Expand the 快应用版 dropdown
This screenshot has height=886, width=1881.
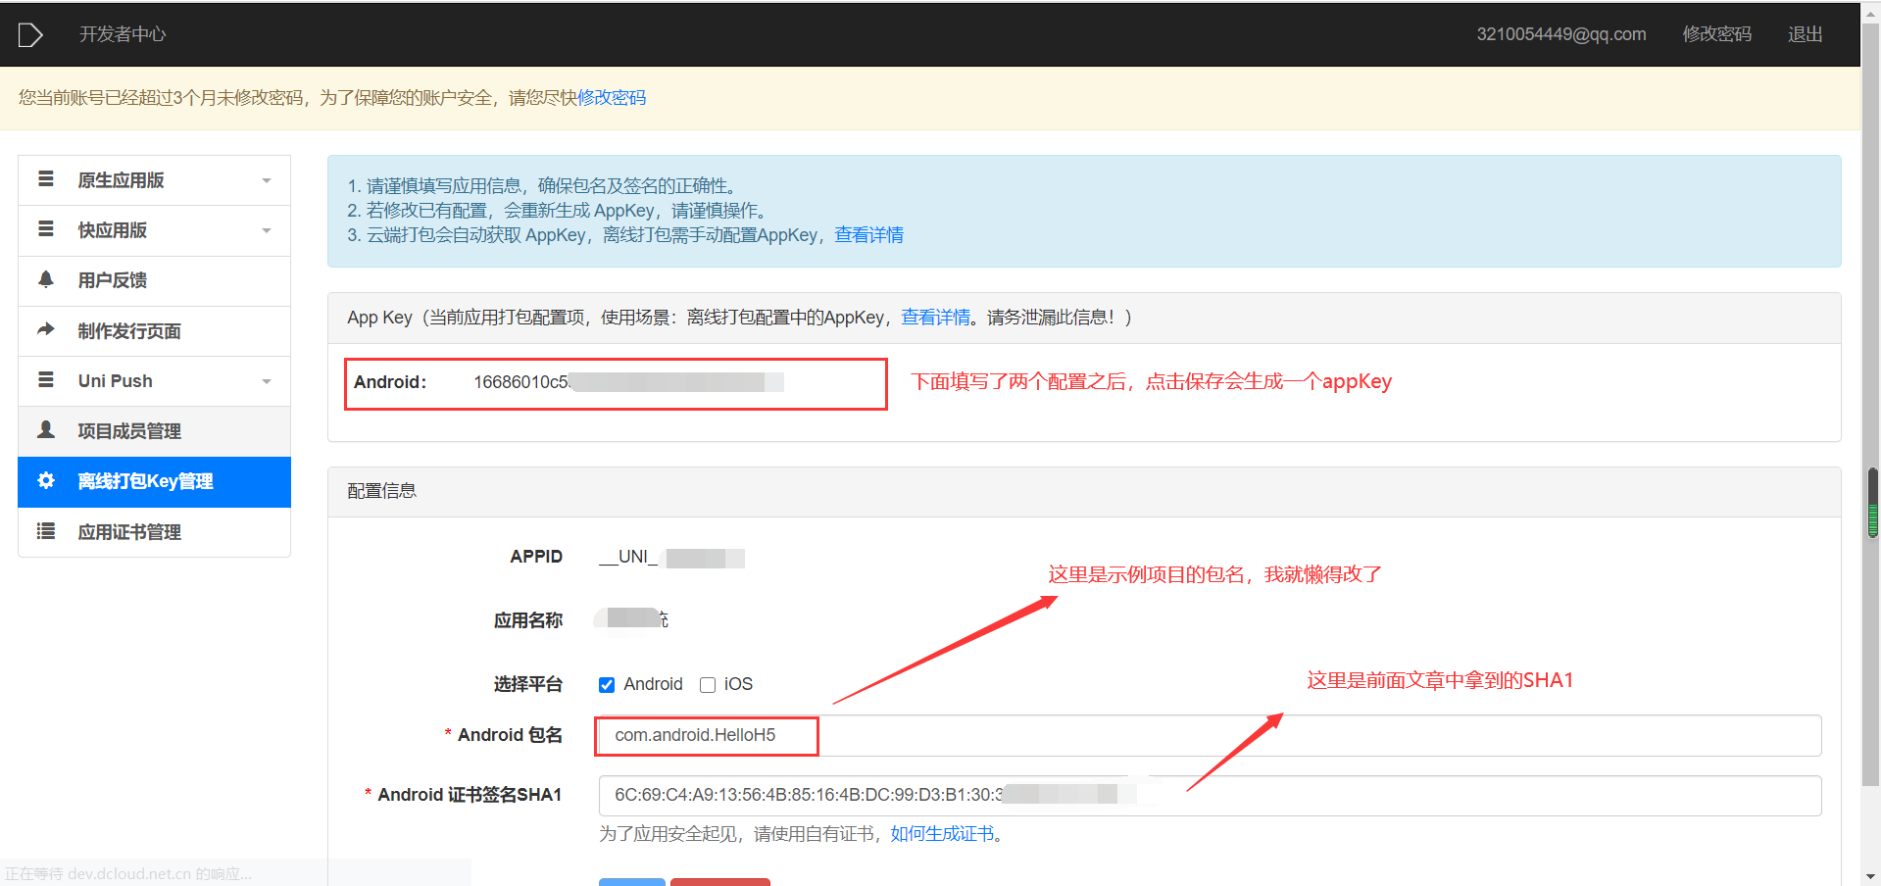(267, 229)
